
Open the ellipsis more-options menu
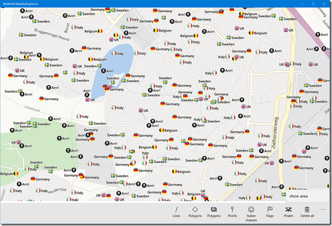point(323,210)
